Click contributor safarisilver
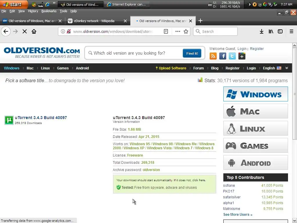The image size is (297, 223). pyautogui.click(x=232, y=197)
